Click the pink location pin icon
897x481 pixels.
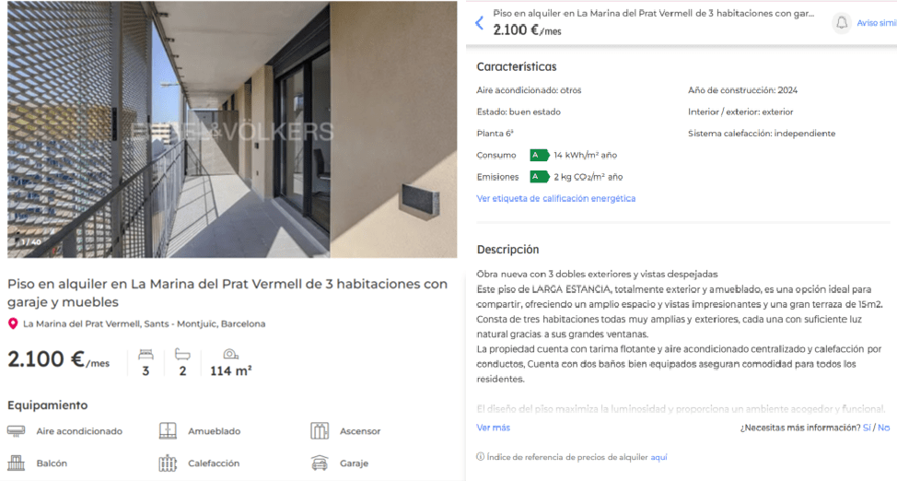(x=13, y=323)
